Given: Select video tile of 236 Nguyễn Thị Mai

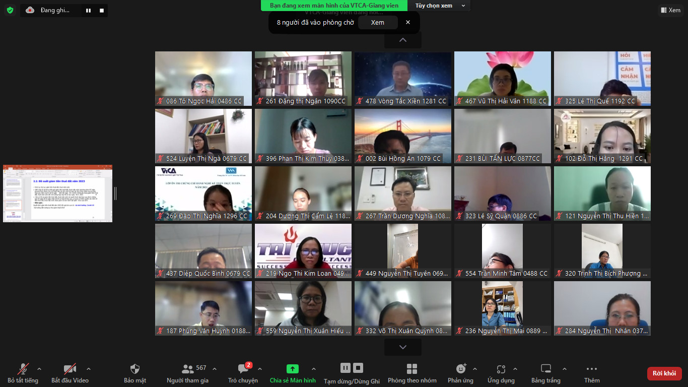Looking at the screenshot, I should coord(503,308).
